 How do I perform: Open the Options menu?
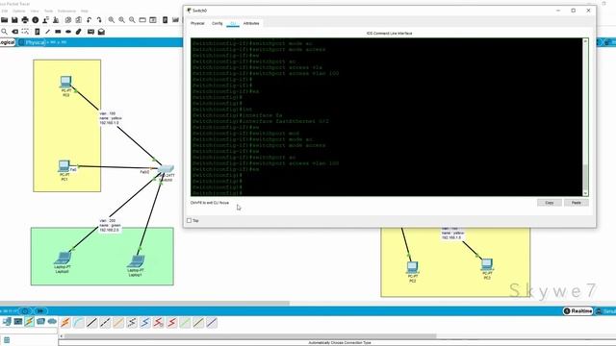click(x=19, y=11)
